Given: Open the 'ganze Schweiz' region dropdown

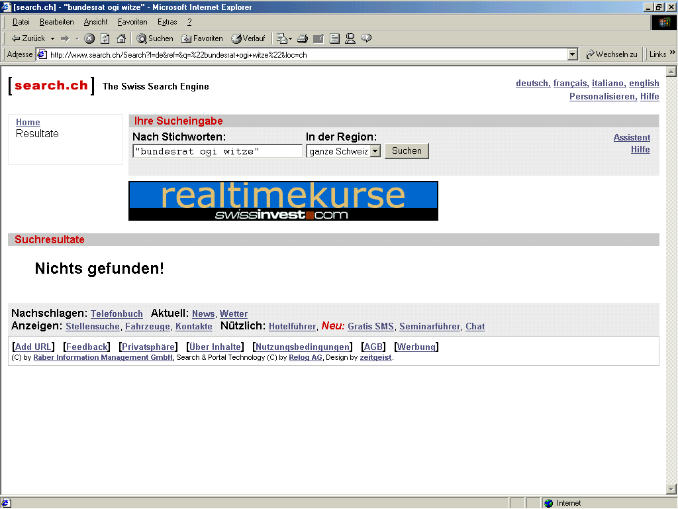Looking at the screenshot, I should [344, 151].
